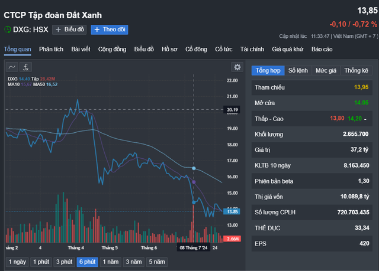Image resolution: width=379 pixels, height=271 pixels.
Task: Click the green clock icon beside DXG
Action: (x=7, y=30)
